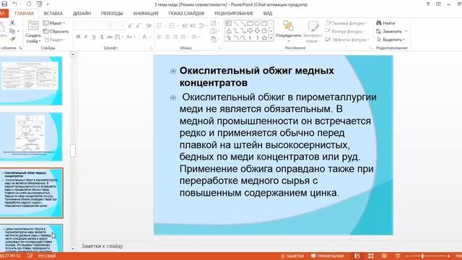Click the Сбросить reset slide button

(56, 31)
